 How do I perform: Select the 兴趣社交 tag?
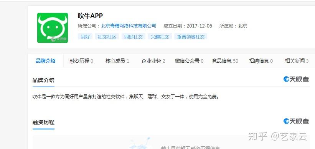(x=160, y=37)
